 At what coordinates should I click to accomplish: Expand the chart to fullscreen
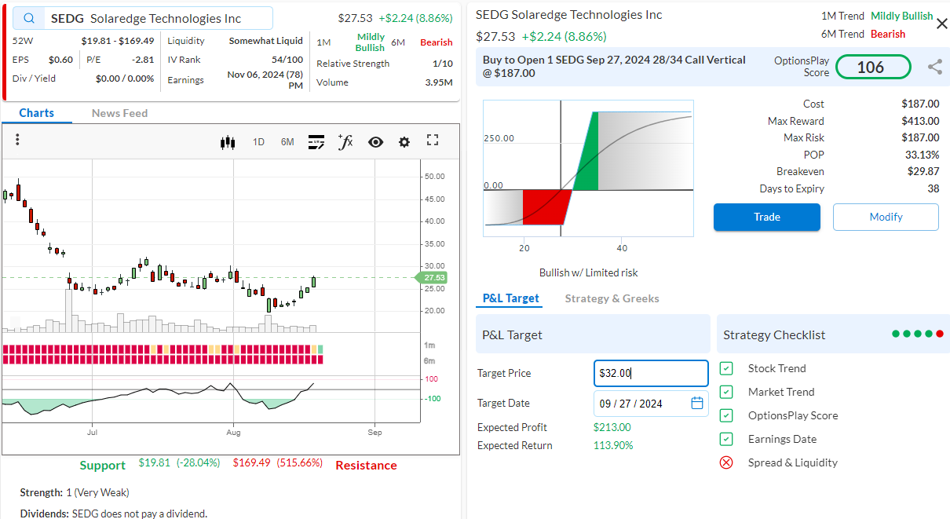[x=433, y=141]
